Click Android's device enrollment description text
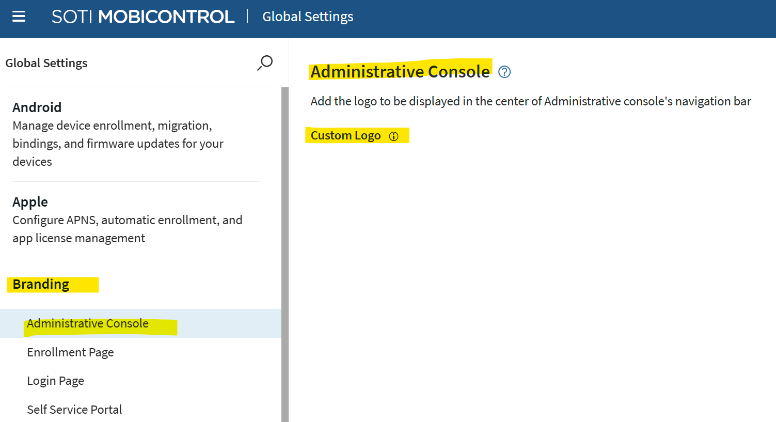Image resolution: width=776 pixels, height=422 pixels. click(x=118, y=144)
